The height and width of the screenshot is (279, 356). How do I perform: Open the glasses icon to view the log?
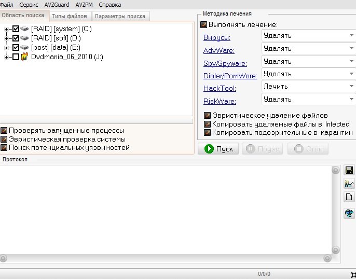(x=349, y=184)
